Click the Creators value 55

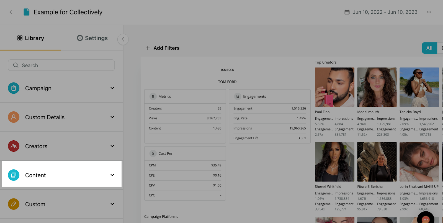tap(219, 109)
